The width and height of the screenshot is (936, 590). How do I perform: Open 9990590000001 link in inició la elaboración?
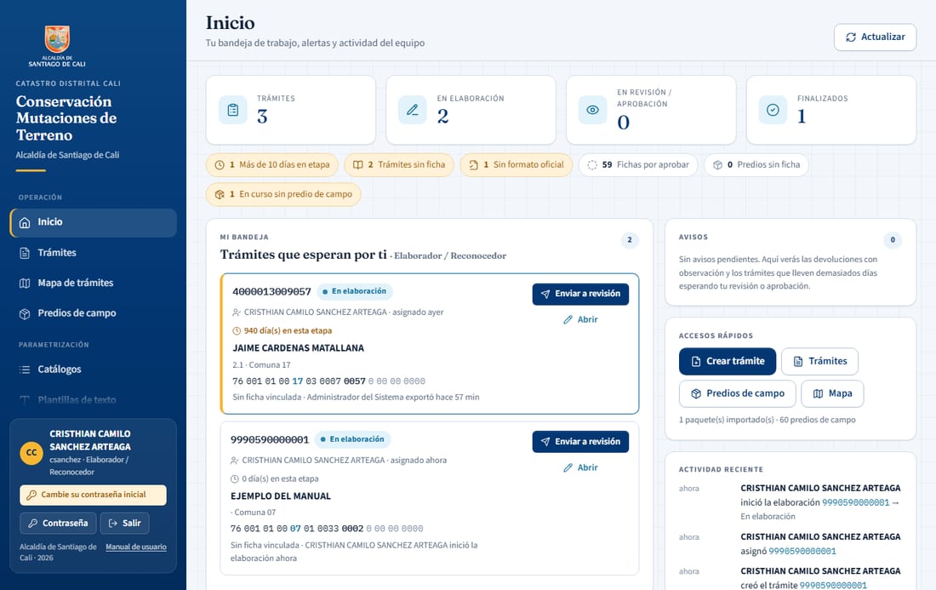click(x=856, y=503)
